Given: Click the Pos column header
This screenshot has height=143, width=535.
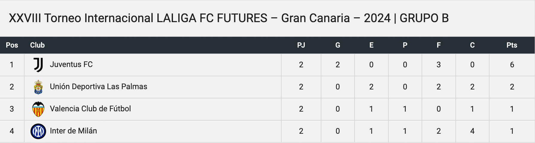Looking at the screenshot, I should [x=12, y=45].
